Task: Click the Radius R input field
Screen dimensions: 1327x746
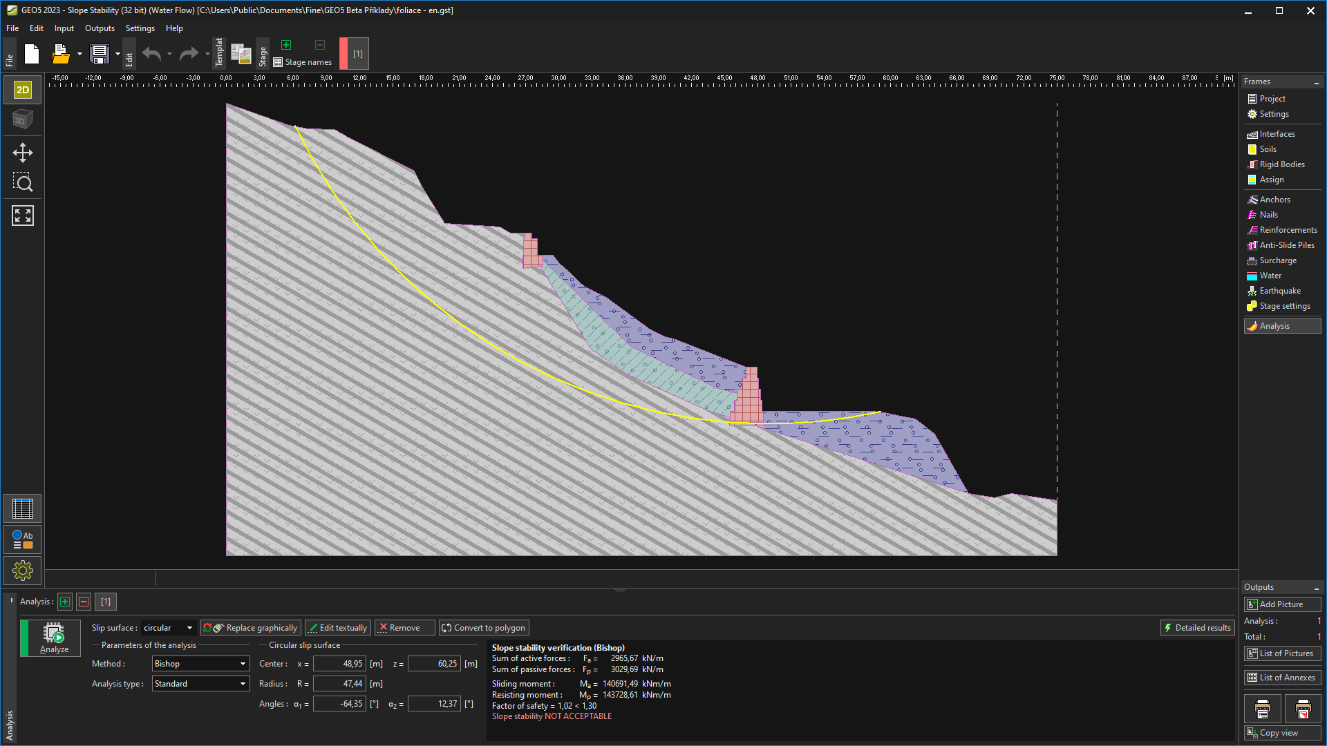Action: pos(339,684)
